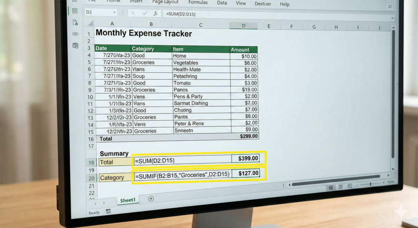Select the row 9 header

(x=90, y=90)
